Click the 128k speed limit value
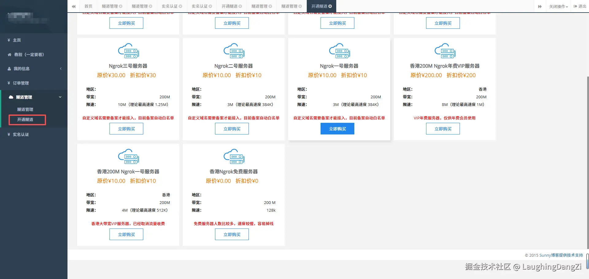Viewport: 589px width, 279px height. (271, 210)
